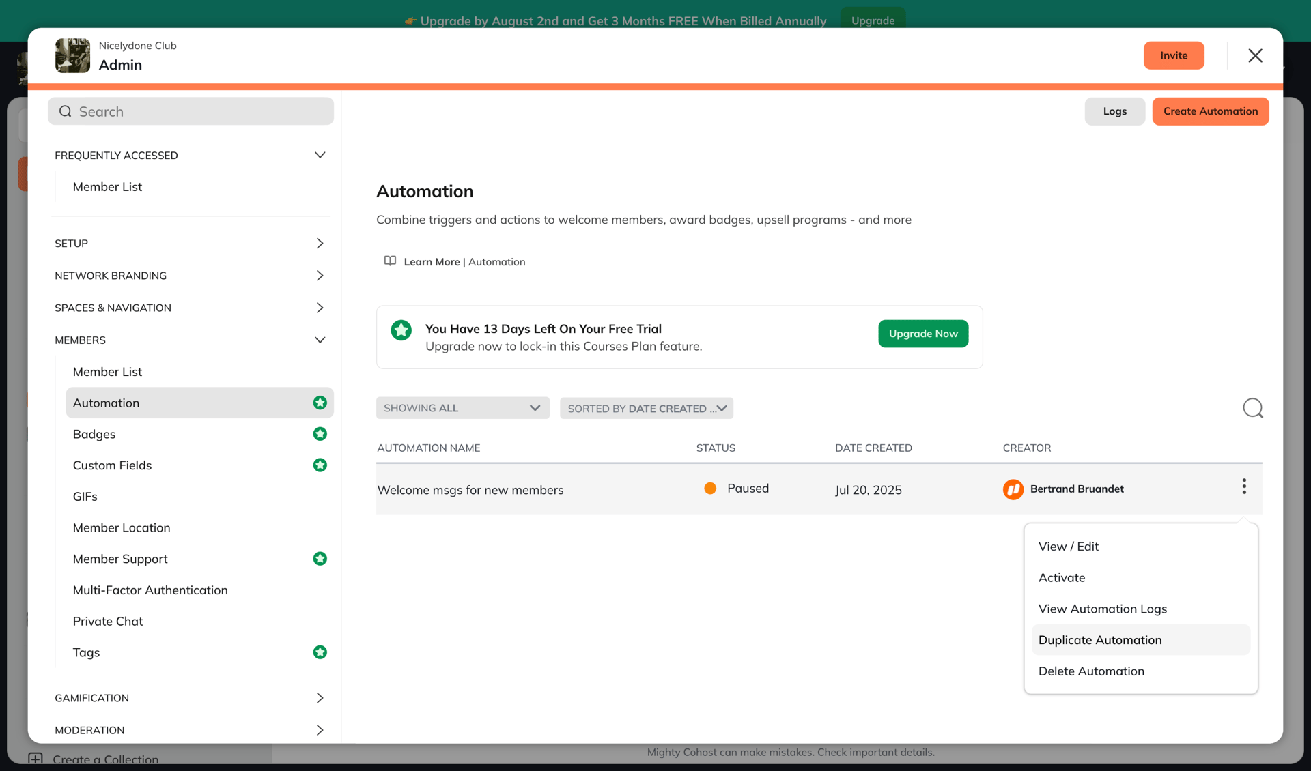Click the orange Paused status indicator

coord(710,488)
